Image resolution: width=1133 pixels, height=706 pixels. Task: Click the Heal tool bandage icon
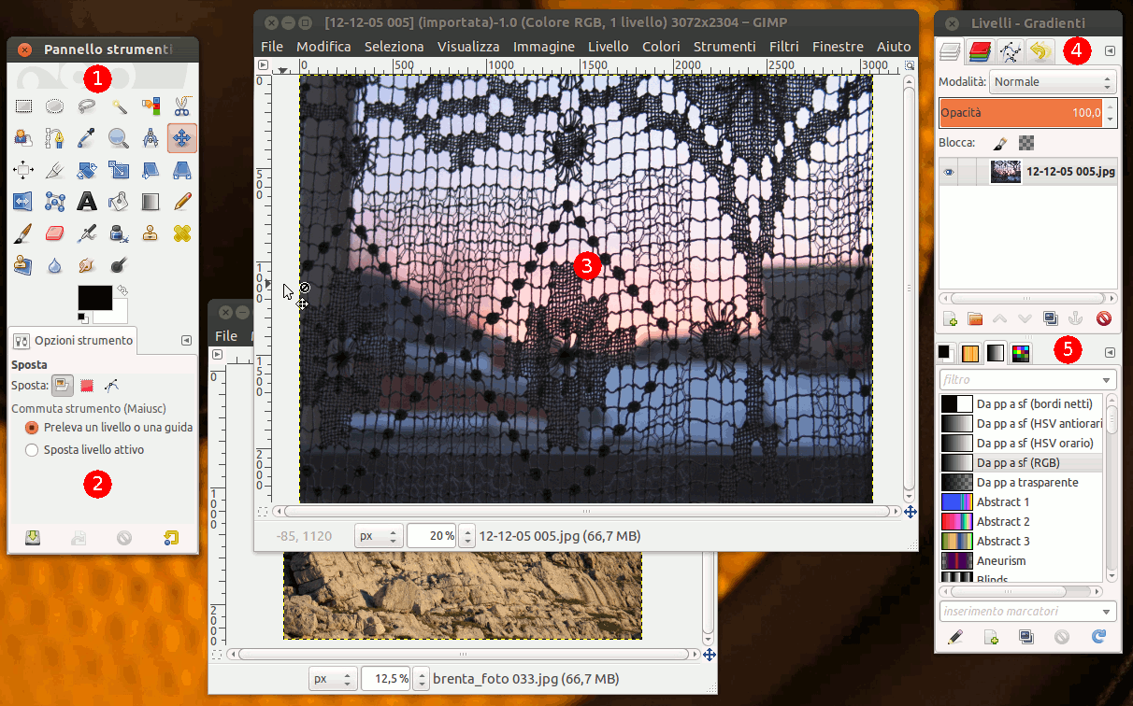point(181,232)
